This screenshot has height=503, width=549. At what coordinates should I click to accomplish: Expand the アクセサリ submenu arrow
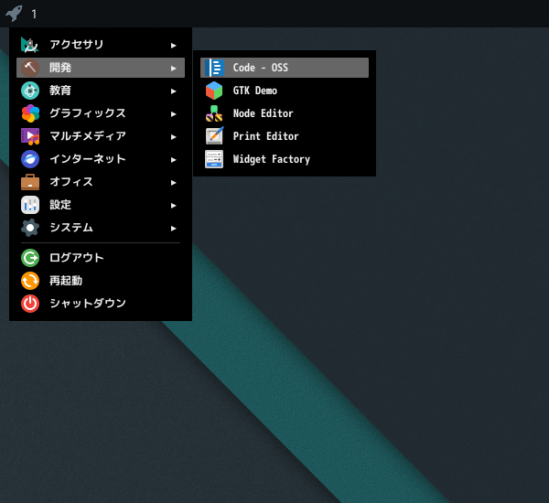[173, 45]
